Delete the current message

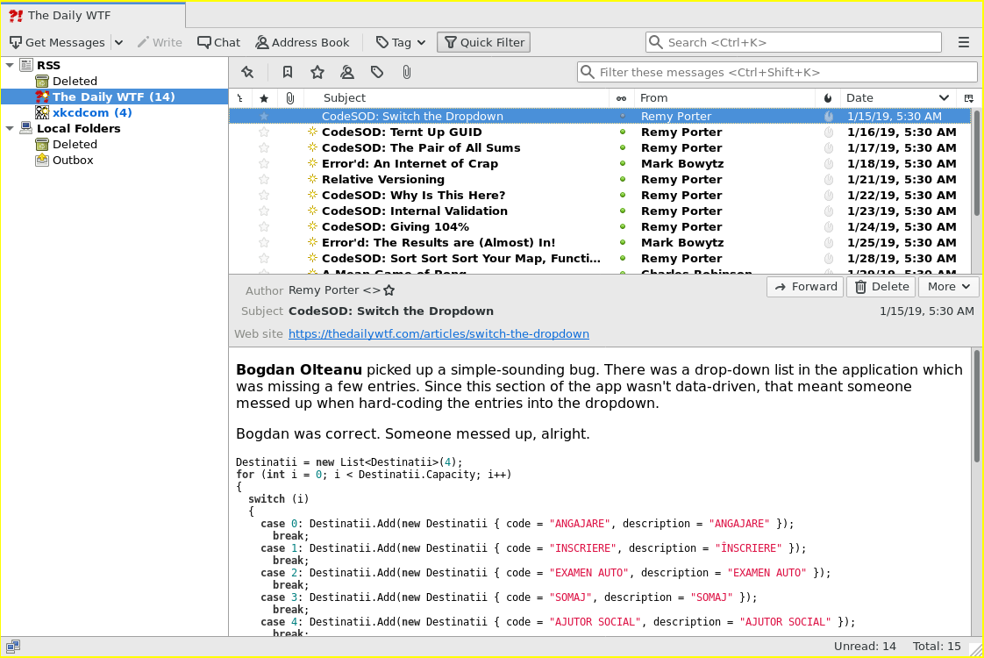[x=881, y=287]
